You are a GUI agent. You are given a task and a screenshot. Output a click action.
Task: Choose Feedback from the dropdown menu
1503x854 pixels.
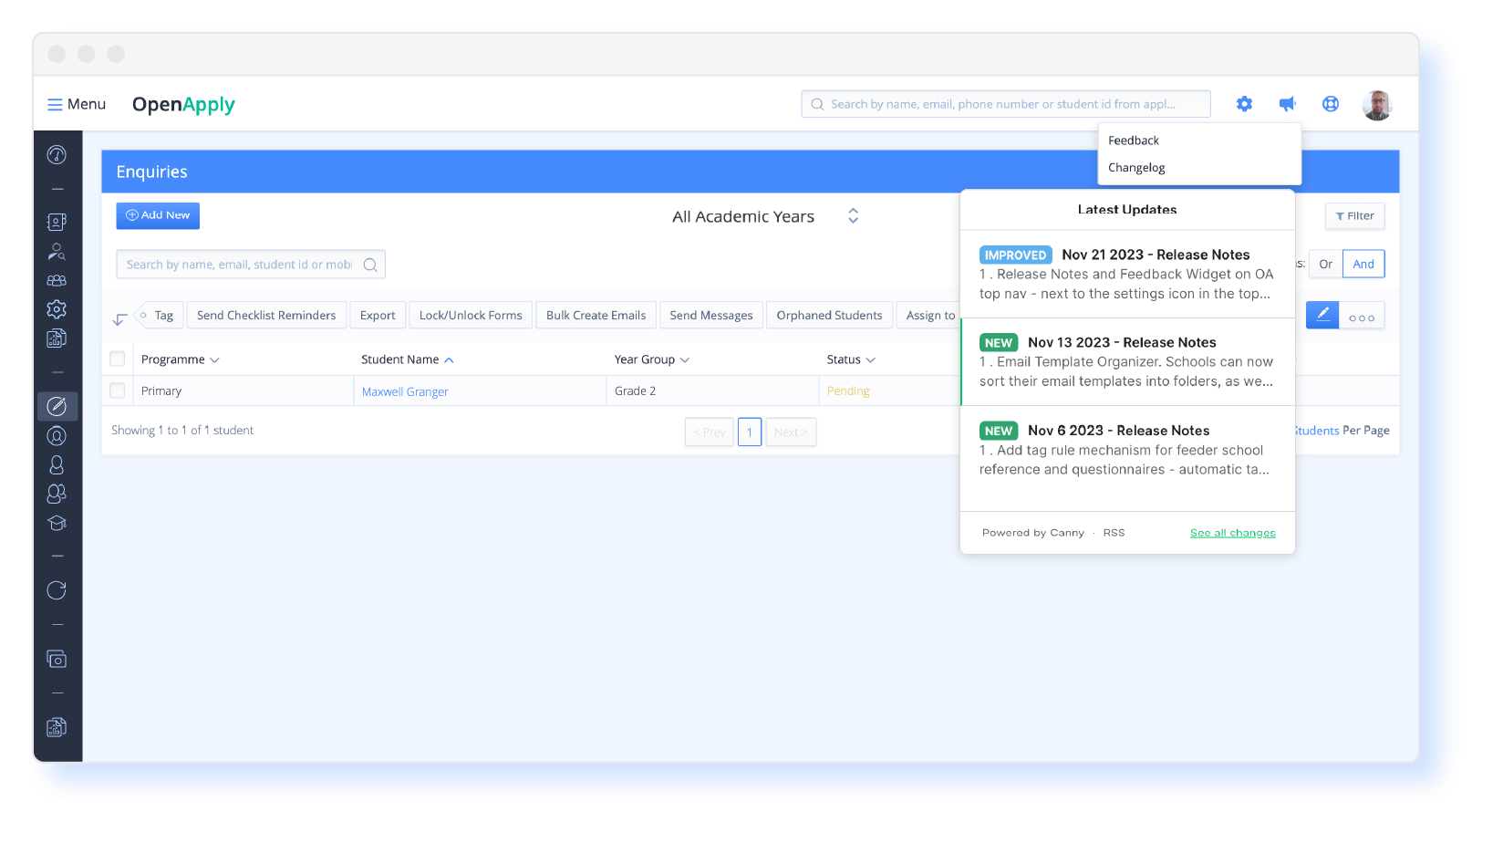click(x=1134, y=141)
